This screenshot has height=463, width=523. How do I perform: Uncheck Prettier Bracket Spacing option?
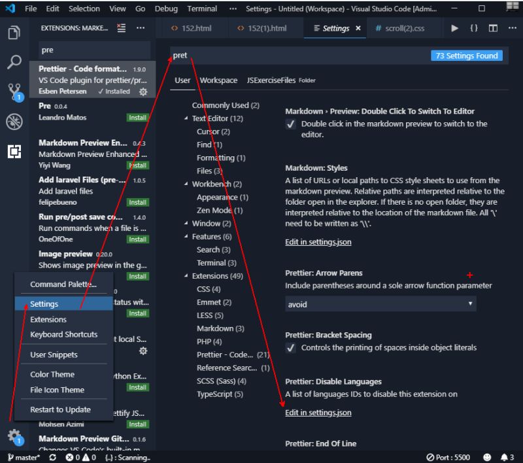tap(292, 348)
